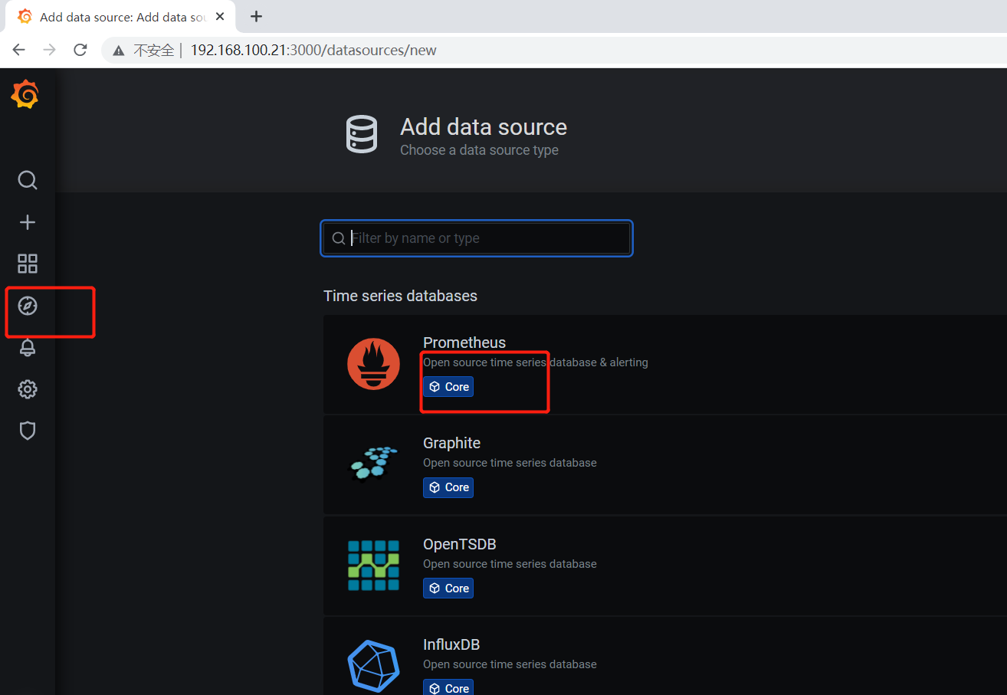The height and width of the screenshot is (695, 1007).
Task: Focus the Filter by name or type field
Action: (x=477, y=238)
